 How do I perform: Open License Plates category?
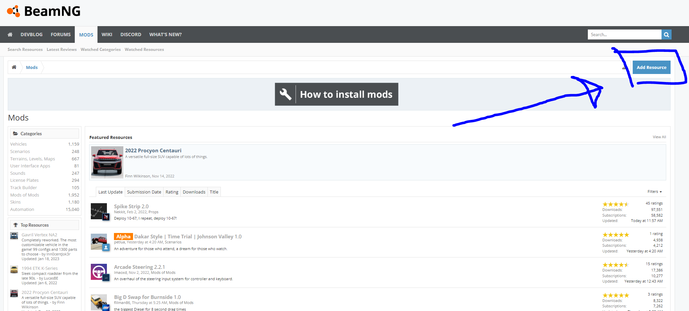24,180
